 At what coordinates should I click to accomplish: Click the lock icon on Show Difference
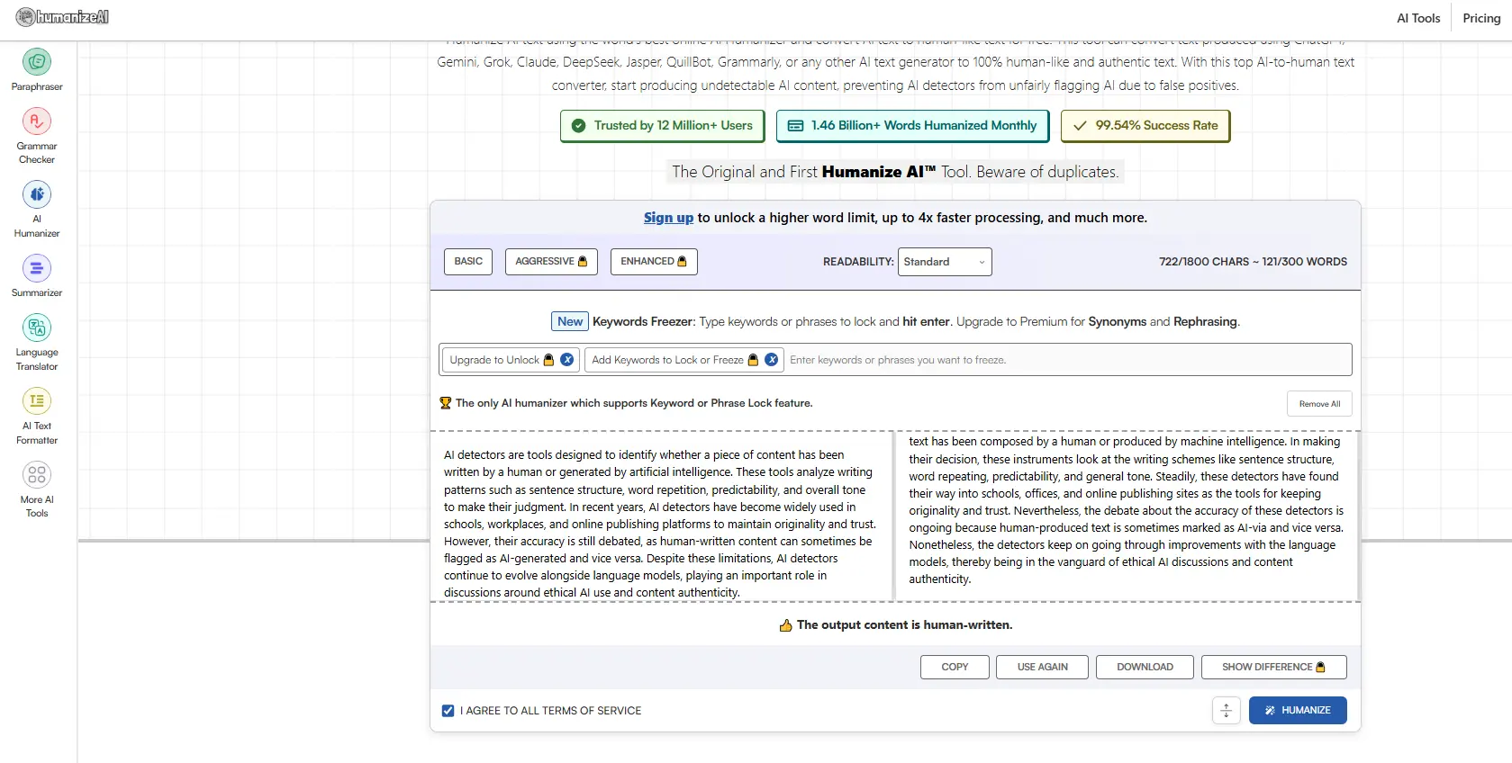pos(1320,668)
